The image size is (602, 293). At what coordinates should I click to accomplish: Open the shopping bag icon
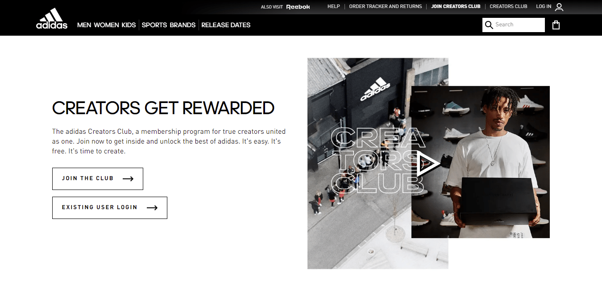(x=556, y=25)
